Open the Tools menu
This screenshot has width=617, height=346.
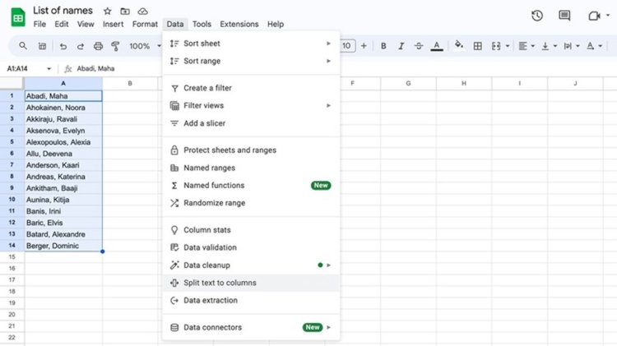(x=202, y=24)
